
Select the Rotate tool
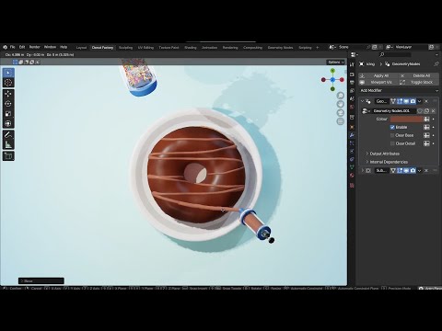coord(8,104)
